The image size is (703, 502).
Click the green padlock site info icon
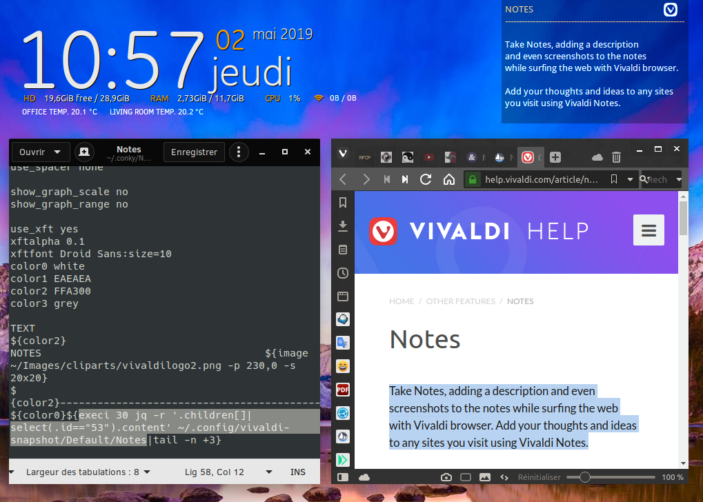click(472, 179)
